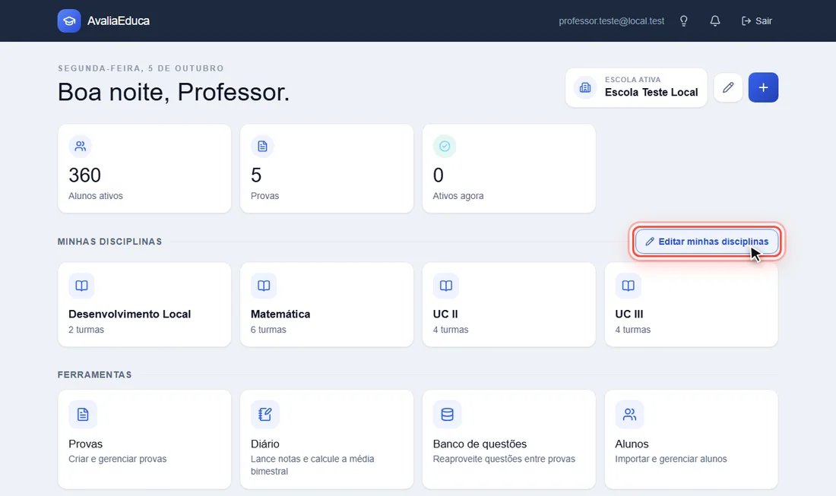Screen dimensions: 836x496
Task: Click the Diário notebook icon
Action: pos(265,415)
